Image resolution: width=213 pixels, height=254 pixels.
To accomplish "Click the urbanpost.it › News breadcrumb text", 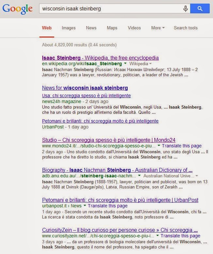I will pyautogui.click(x=62, y=206).
